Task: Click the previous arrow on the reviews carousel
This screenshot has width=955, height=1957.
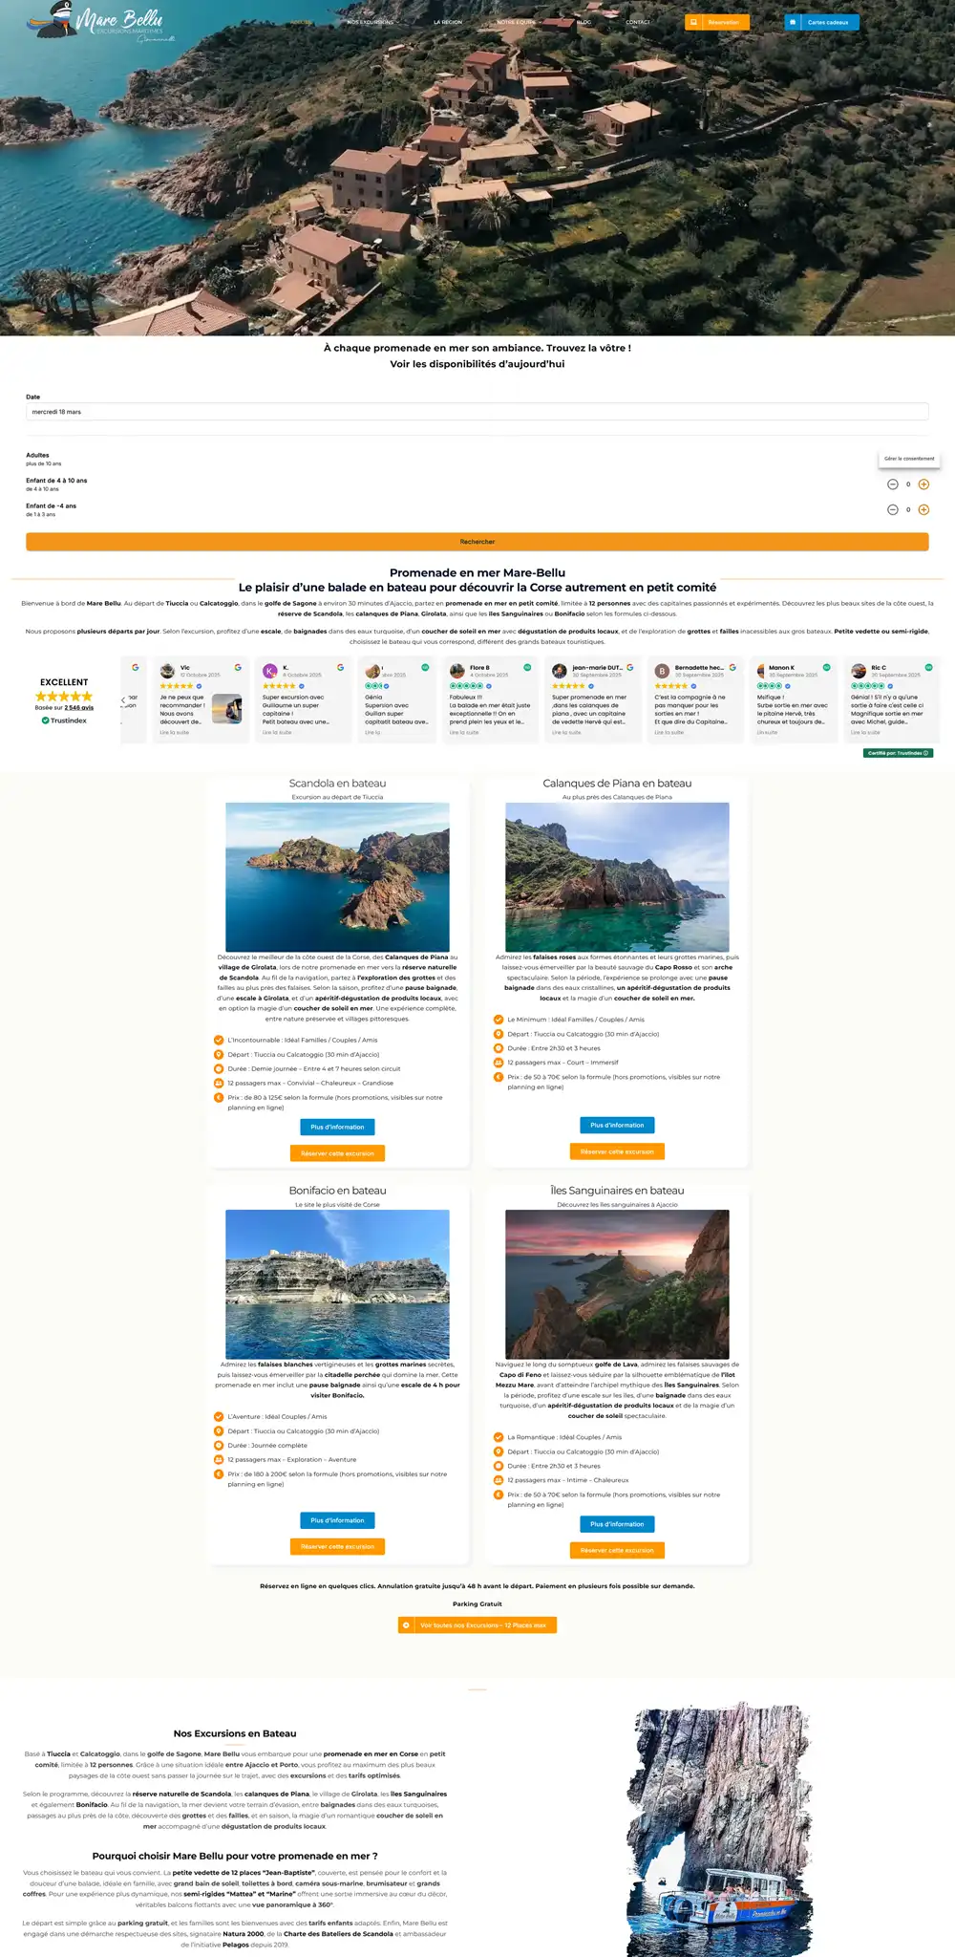Action: [x=123, y=700]
